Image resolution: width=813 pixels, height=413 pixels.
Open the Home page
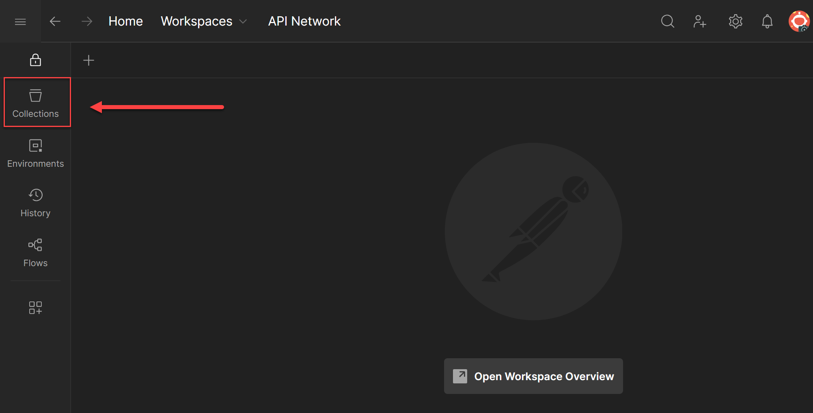point(125,21)
